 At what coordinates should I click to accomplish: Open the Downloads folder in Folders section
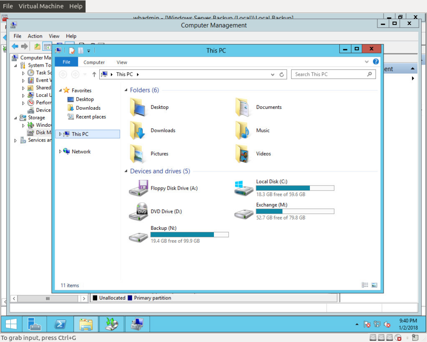coord(152,131)
